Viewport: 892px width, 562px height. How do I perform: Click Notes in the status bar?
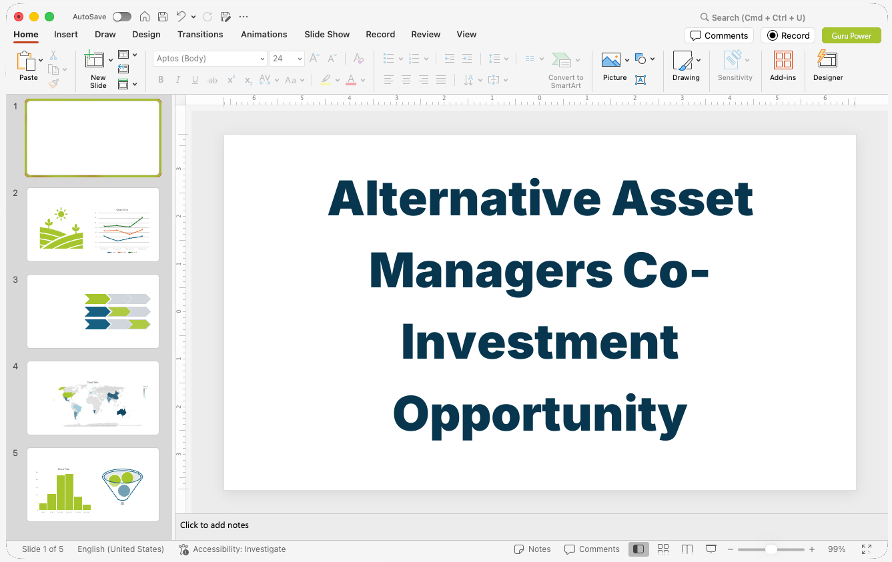[532, 549]
